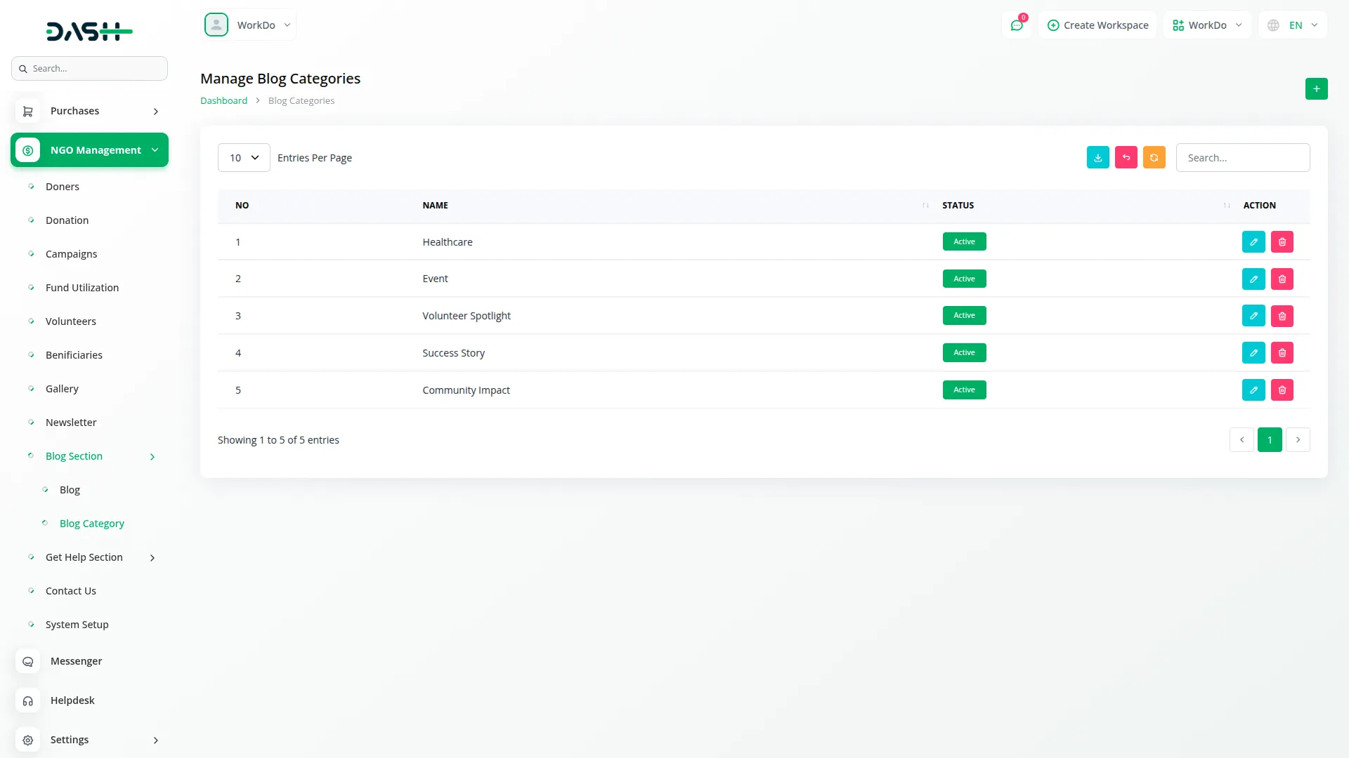
Task: Open the Blog submenu item
Action: tap(70, 490)
